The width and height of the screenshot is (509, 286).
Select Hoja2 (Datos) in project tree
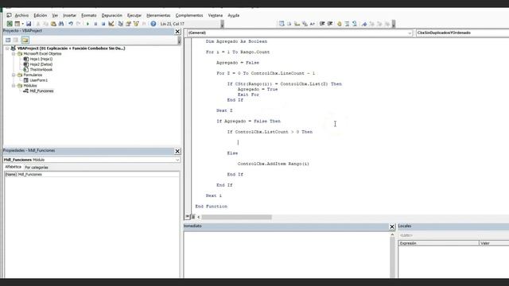pos(41,64)
